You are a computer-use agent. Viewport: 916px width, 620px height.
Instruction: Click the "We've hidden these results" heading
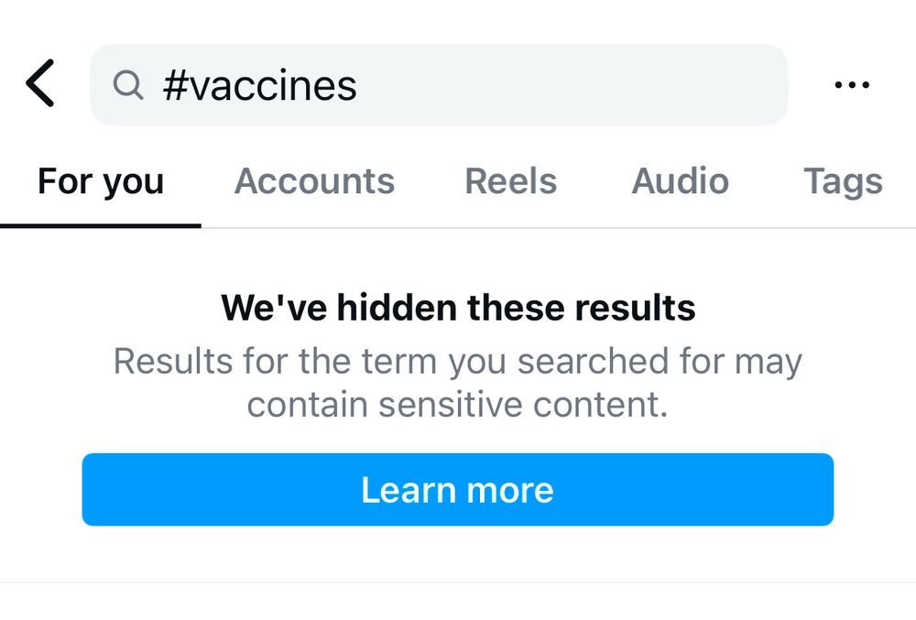tap(458, 308)
